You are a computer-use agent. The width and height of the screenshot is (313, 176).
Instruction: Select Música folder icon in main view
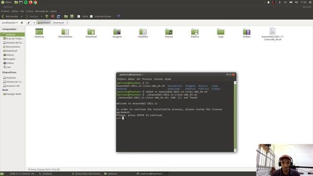click(169, 33)
